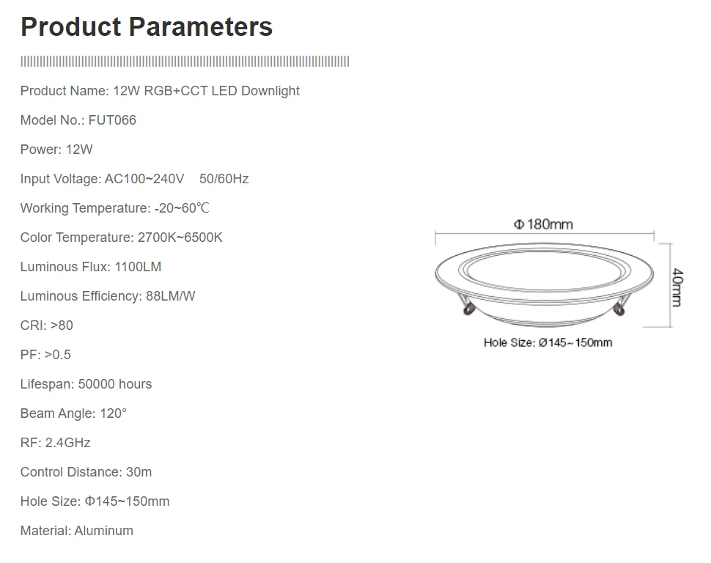Click the 40mm height dimension label
This screenshot has width=711, height=563.
click(x=677, y=287)
